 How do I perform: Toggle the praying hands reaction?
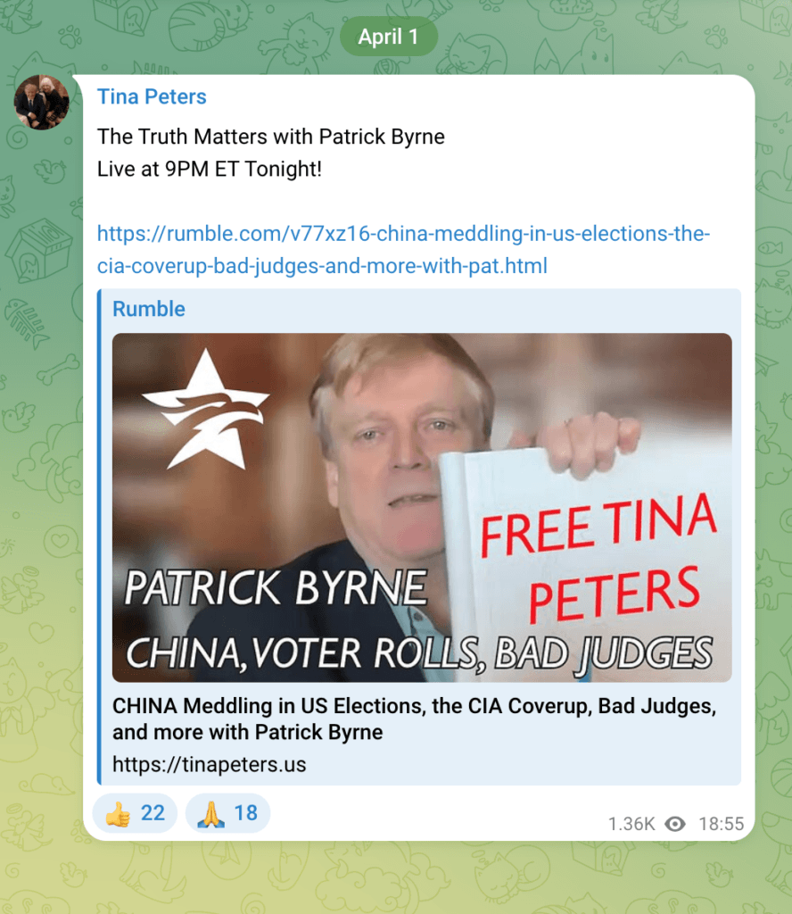coord(227,812)
